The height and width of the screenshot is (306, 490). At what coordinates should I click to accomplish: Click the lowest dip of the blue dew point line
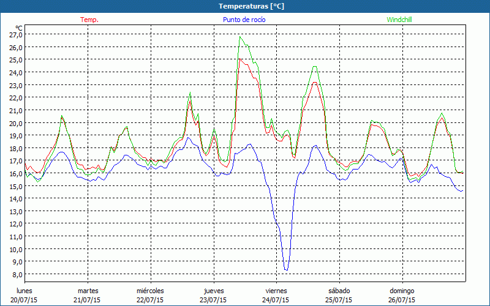pos(286,269)
